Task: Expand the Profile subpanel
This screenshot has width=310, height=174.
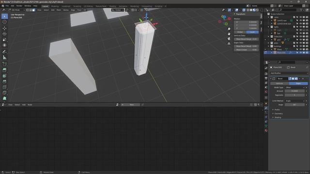Action: coord(277,110)
